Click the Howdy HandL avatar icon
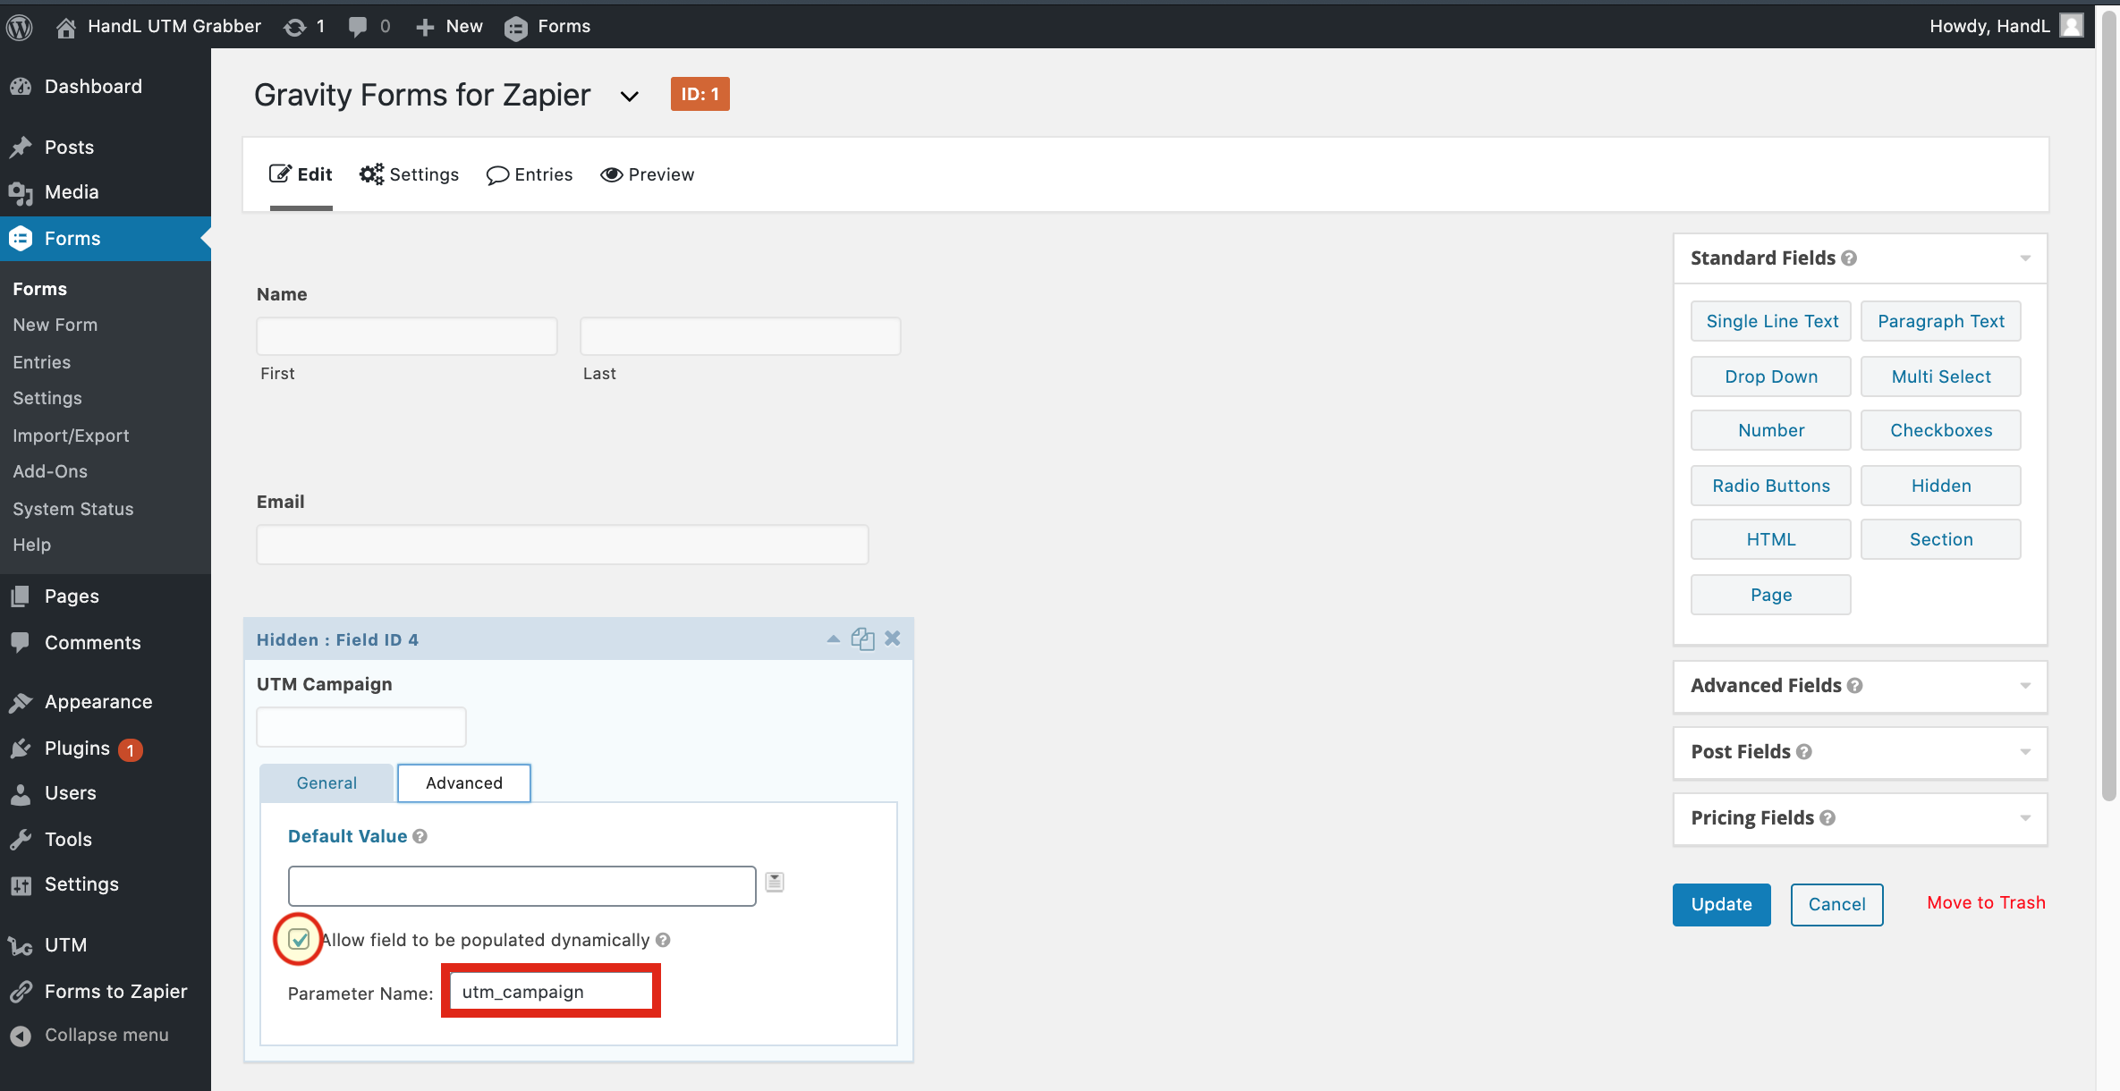This screenshot has width=2120, height=1091. [x=2072, y=26]
